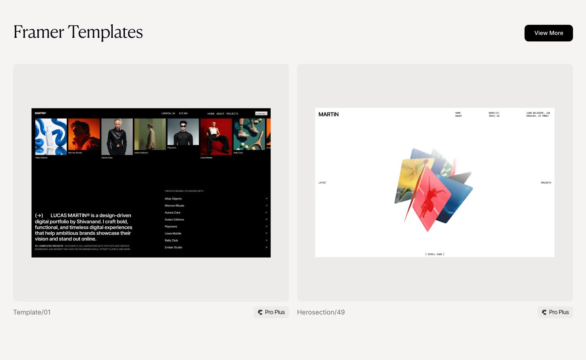Click the Framer icon in Template/01 Pro Plus badge
The height and width of the screenshot is (360, 586).
[x=260, y=312]
